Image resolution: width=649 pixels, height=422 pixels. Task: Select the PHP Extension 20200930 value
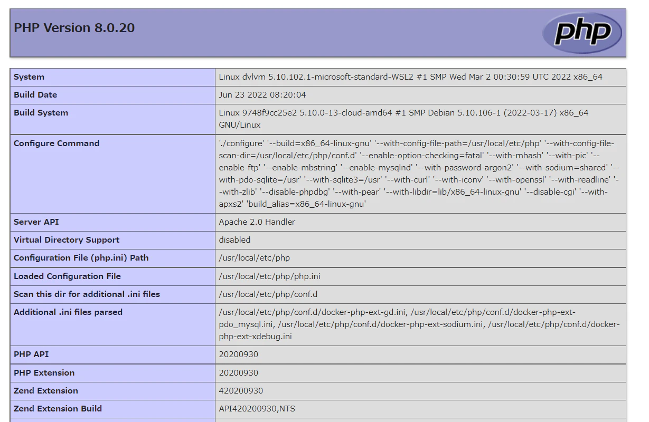tap(239, 373)
